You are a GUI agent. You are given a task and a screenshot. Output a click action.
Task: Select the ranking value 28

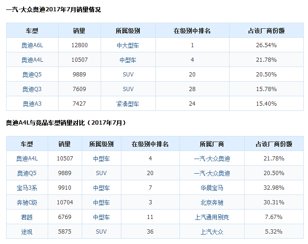[192, 89]
